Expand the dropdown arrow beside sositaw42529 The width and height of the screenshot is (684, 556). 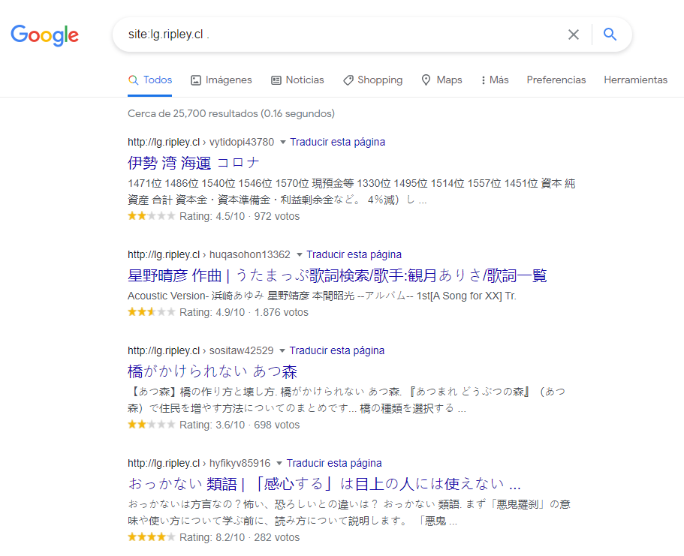282,350
